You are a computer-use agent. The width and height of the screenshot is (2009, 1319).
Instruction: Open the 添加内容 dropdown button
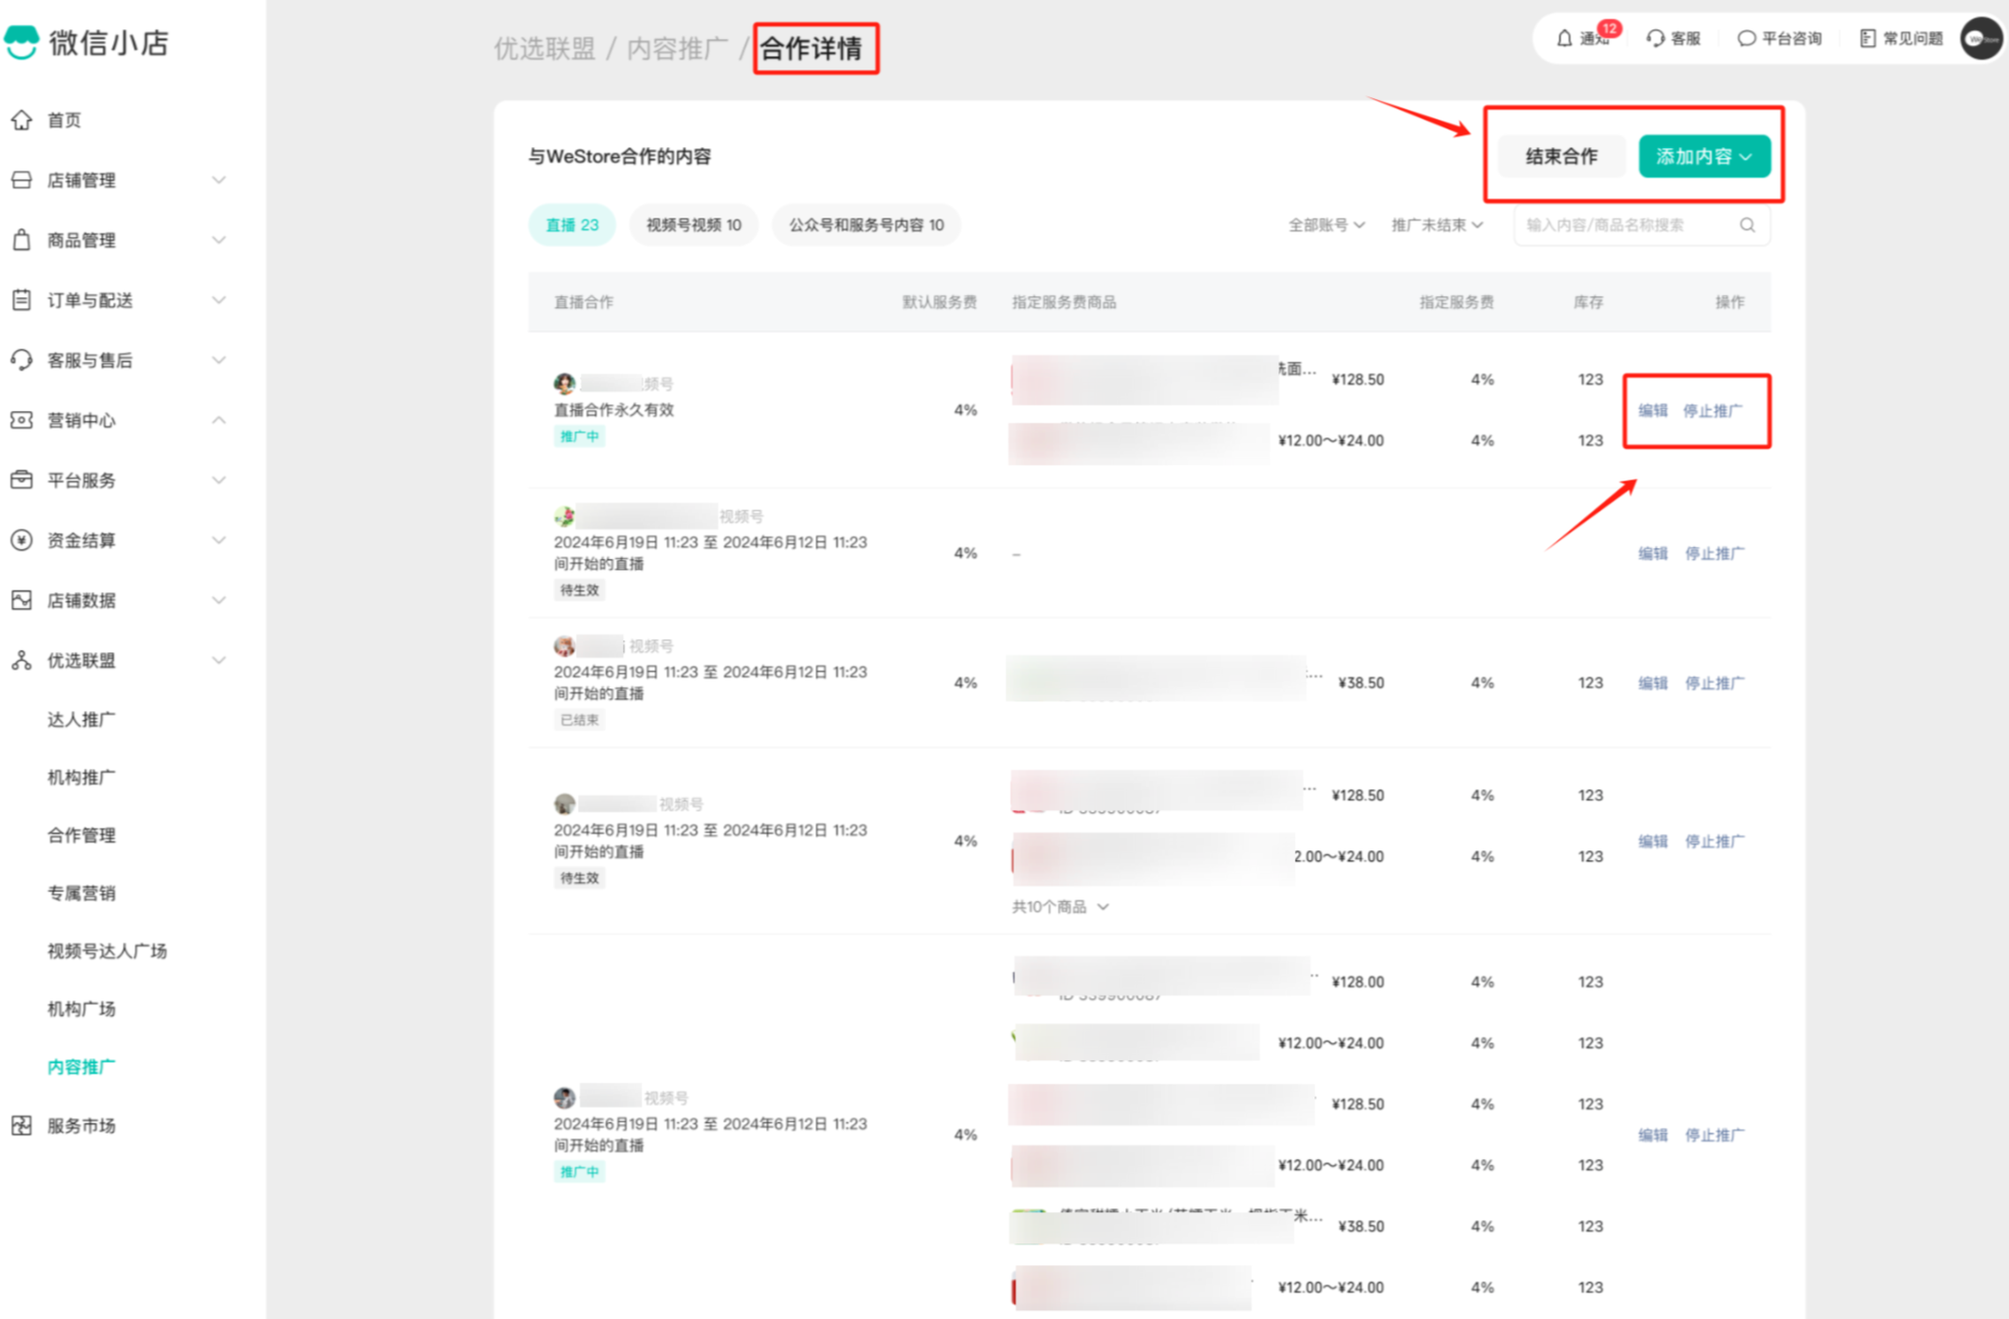1704,156
